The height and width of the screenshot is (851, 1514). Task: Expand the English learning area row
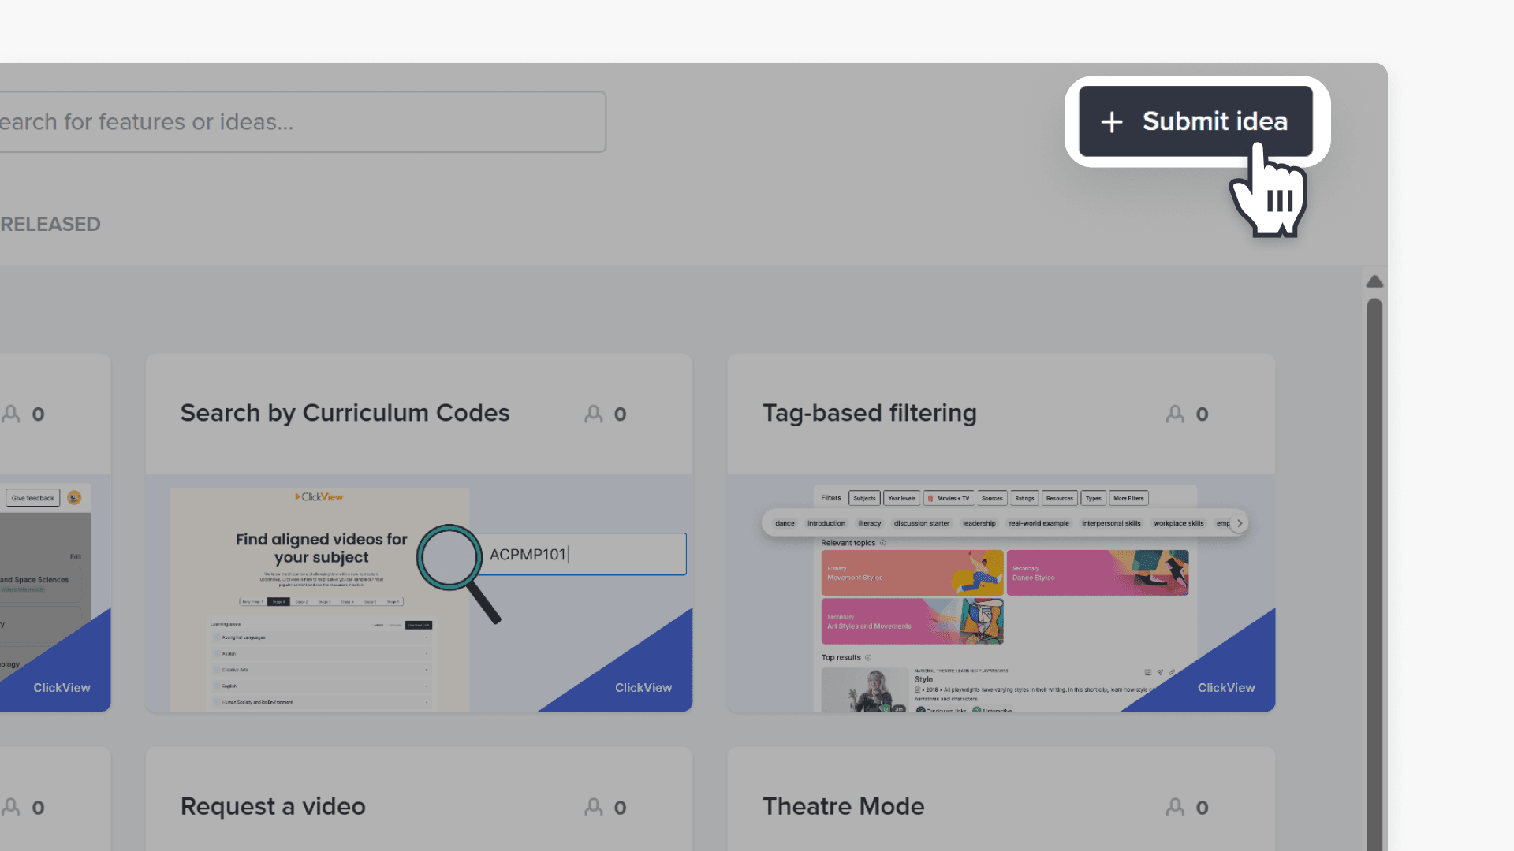click(427, 686)
